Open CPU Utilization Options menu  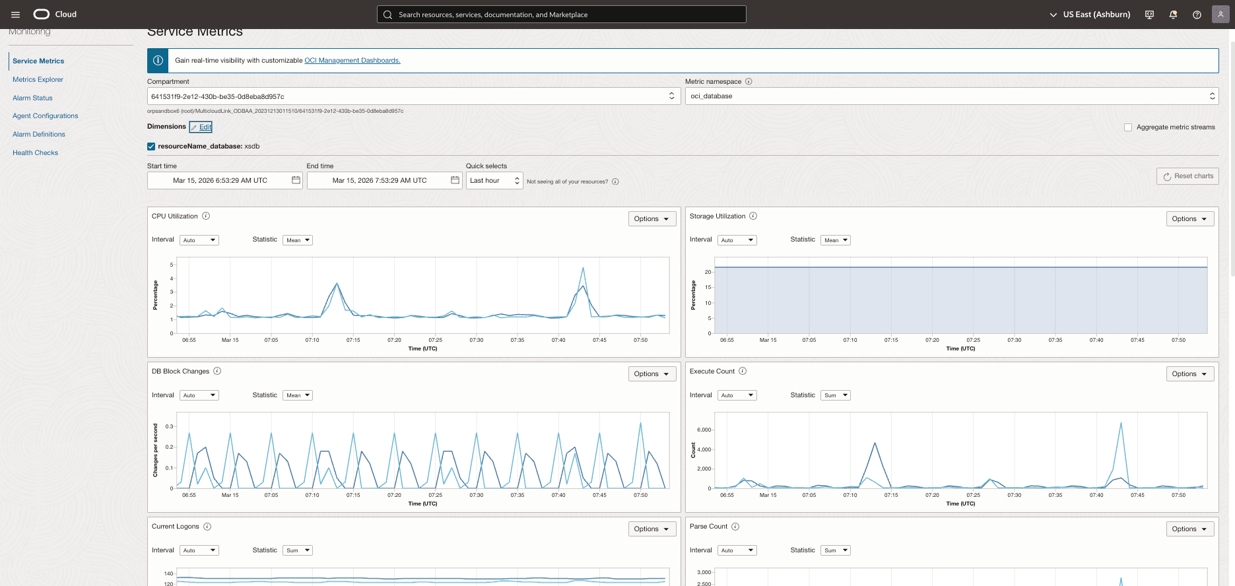point(652,218)
